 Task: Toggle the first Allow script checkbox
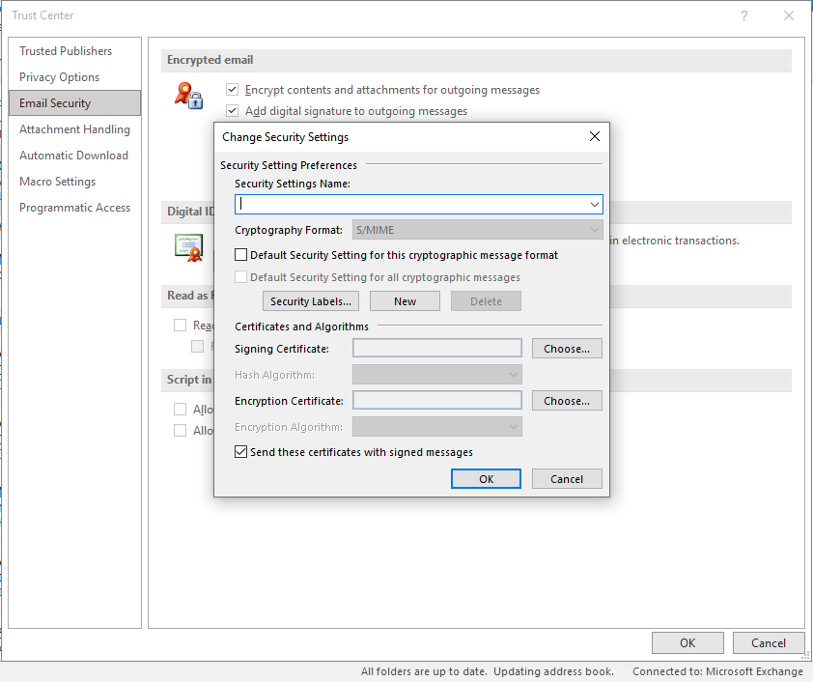tap(180, 410)
